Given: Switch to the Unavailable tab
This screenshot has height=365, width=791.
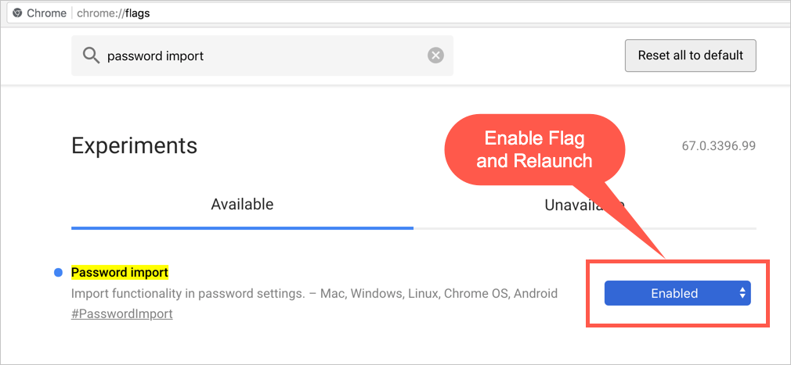Looking at the screenshot, I should coord(583,206).
